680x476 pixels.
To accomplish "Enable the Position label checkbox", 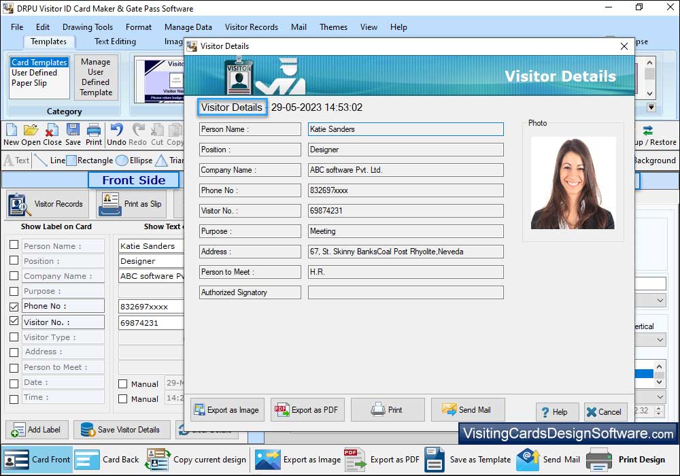I will point(14,260).
